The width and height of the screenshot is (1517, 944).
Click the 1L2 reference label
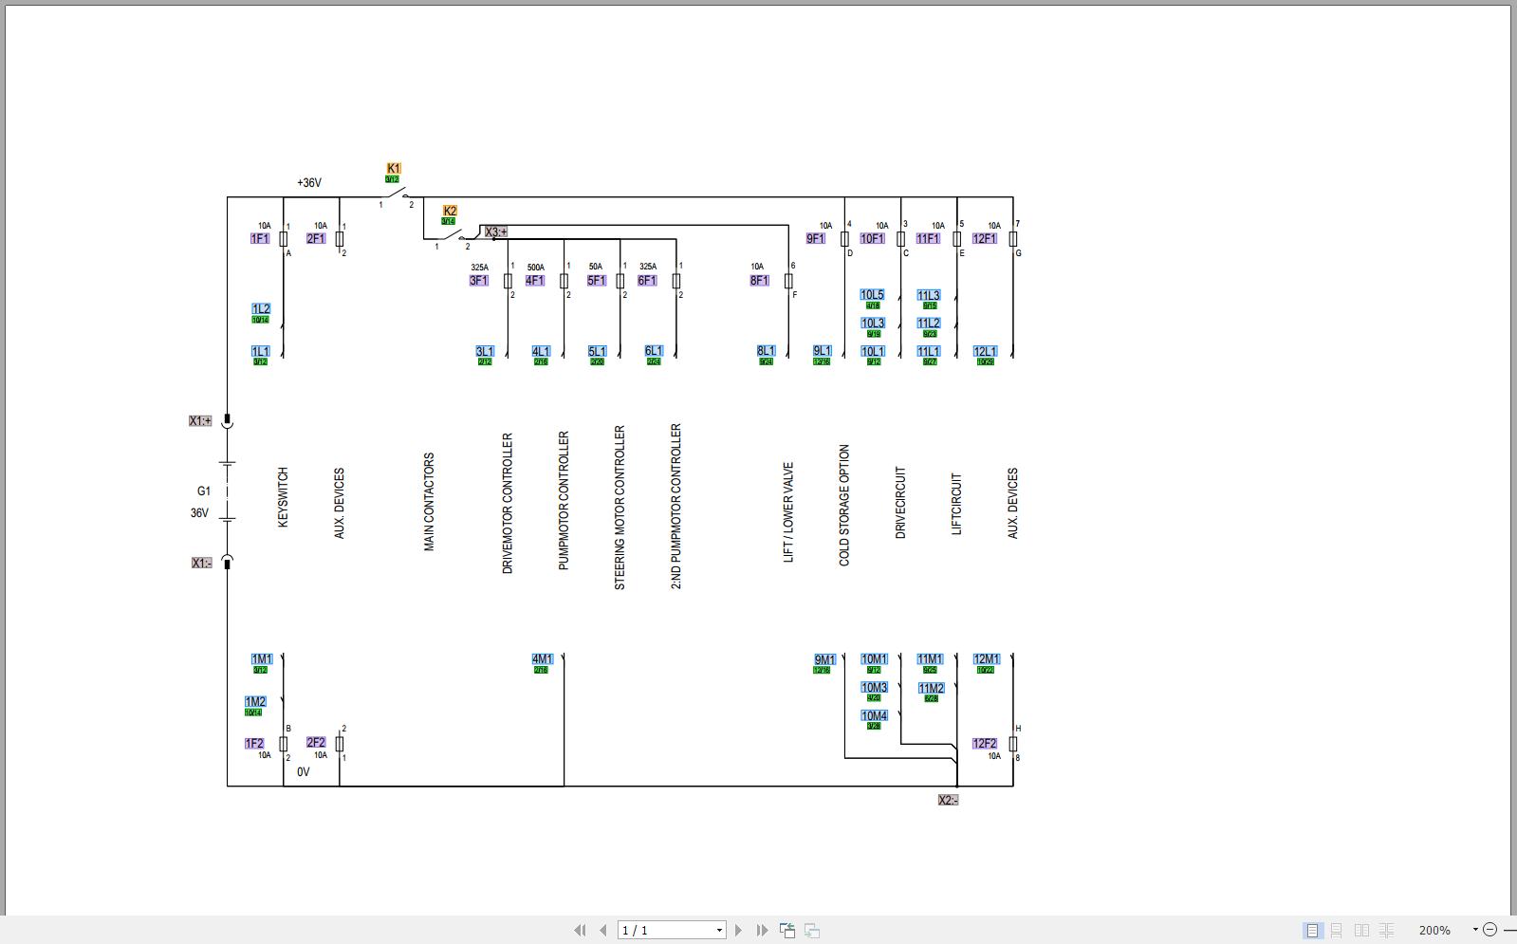[x=261, y=309]
